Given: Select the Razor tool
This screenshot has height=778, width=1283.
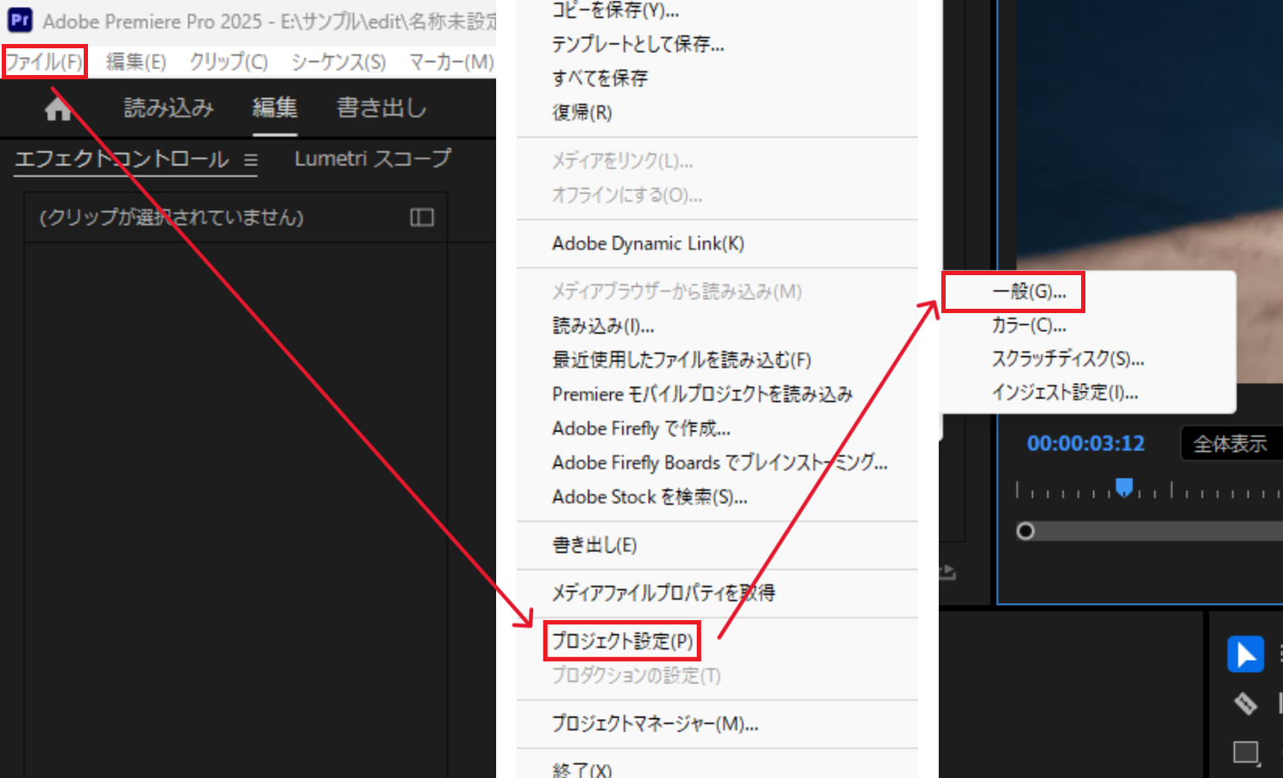Looking at the screenshot, I should pos(1245,703).
